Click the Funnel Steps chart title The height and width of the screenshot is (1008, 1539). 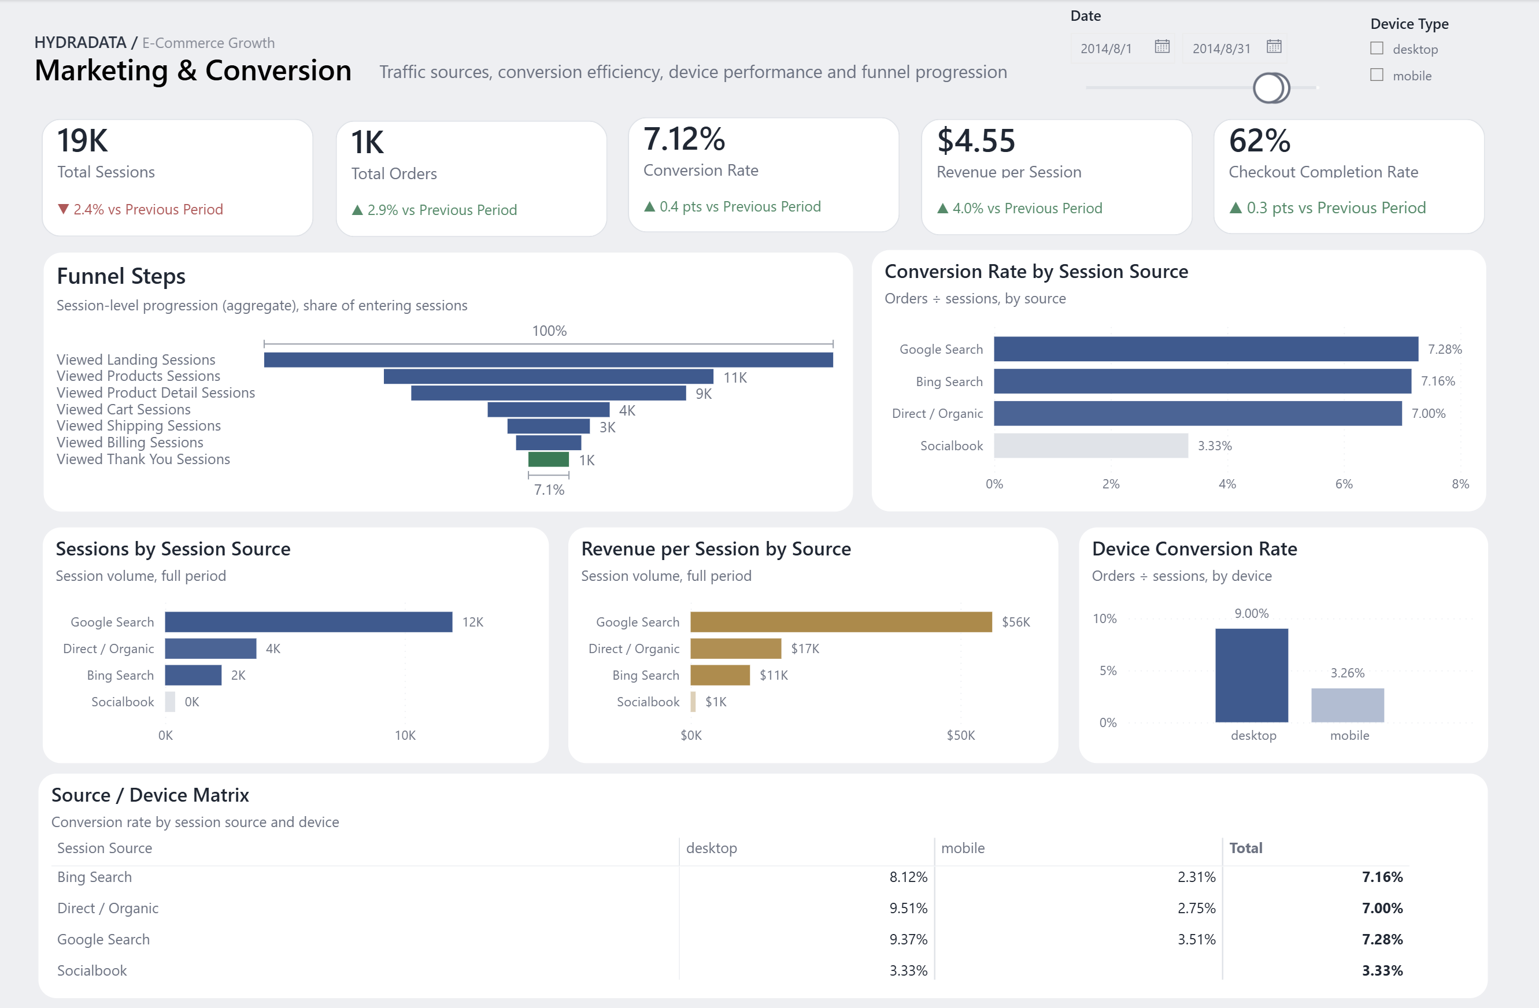pyautogui.click(x=121, y=276)
